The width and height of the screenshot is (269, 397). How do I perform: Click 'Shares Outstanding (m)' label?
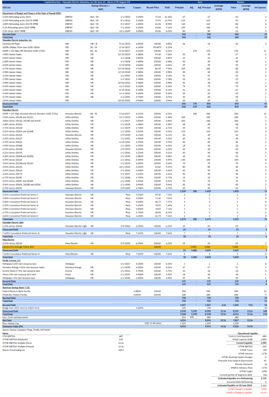pos(14,350)
